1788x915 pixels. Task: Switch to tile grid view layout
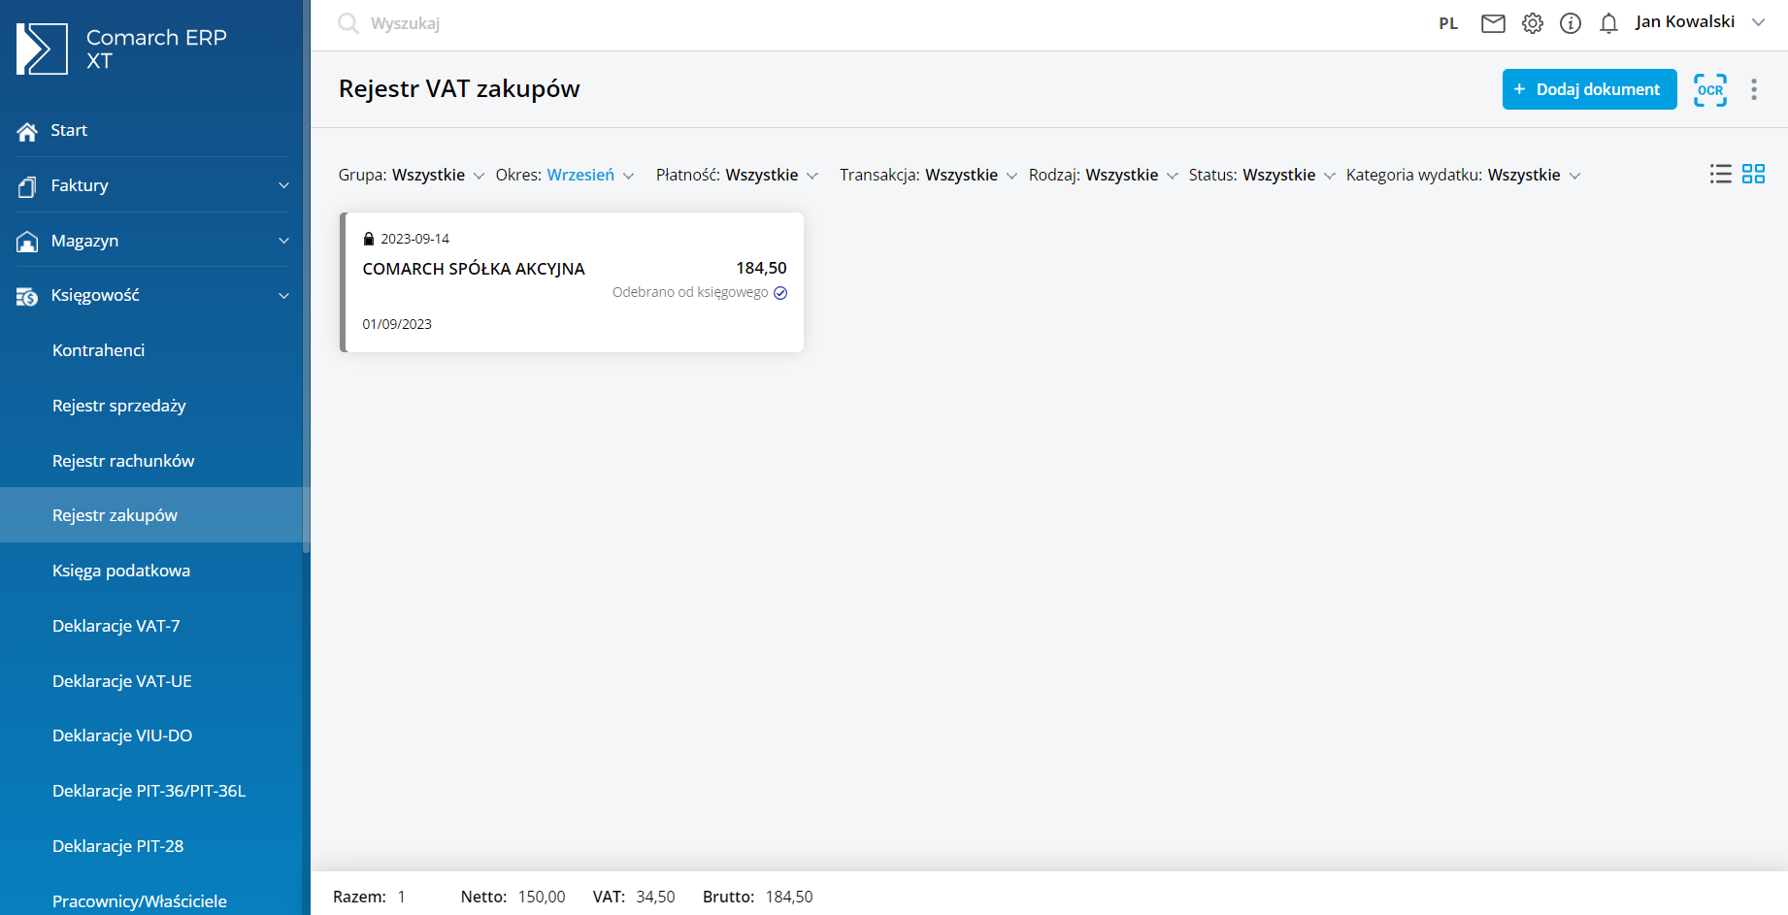[1753, 174]
